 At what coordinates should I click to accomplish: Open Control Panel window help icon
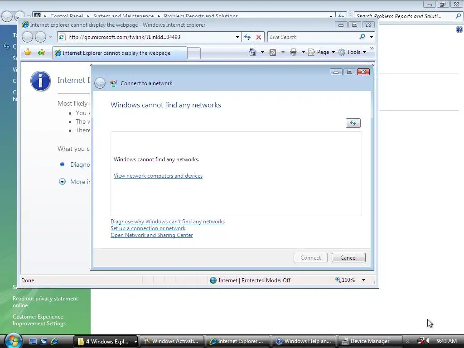click(459, 29)
